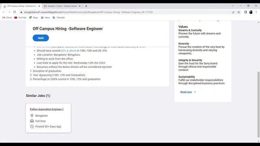This screenshot has height=146, width=260.
Task: Restore down the browser window
Action: [x=248, y=6]
